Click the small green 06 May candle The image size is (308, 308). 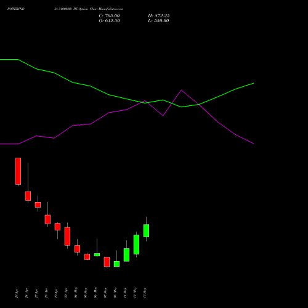[x=97, y=254]
